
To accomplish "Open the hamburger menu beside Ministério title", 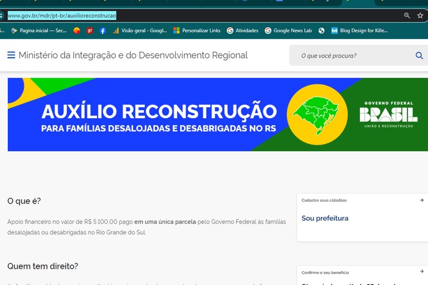I will click(11, 55).
